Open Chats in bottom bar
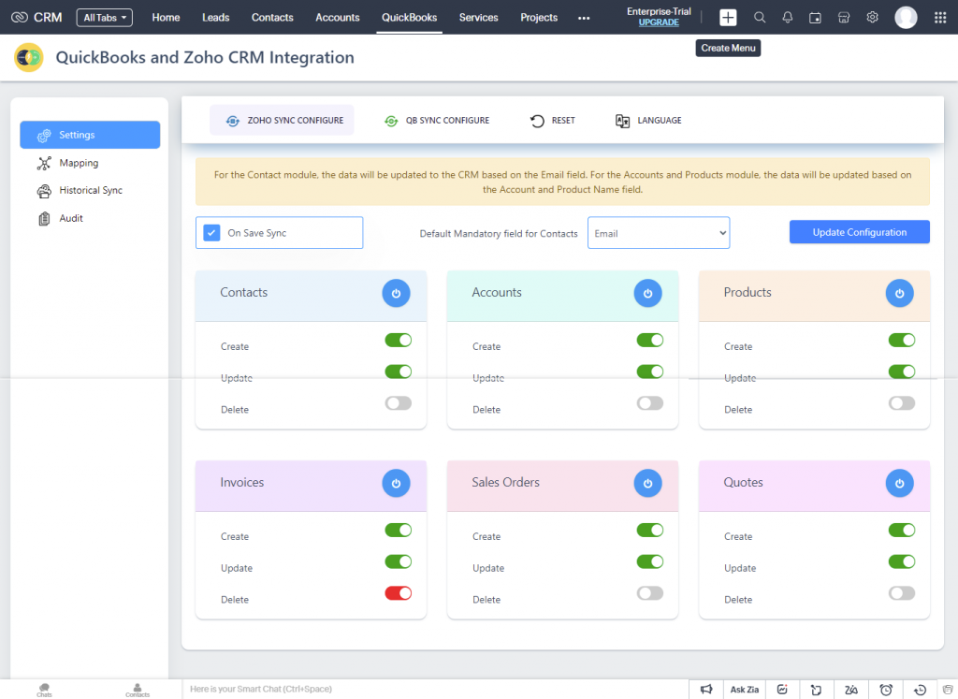Image resolution: width=958 pixels, height=699 pixels. (x=44, y=690)
